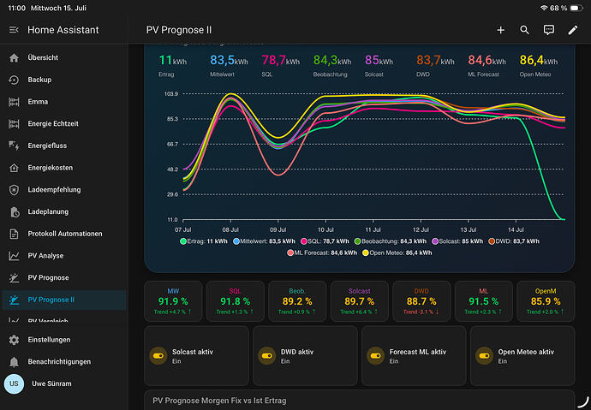The height and width of the screenshot is (410, 591).
Task: Toggle Solcast series in chart legend
Action: coord(457,241)
